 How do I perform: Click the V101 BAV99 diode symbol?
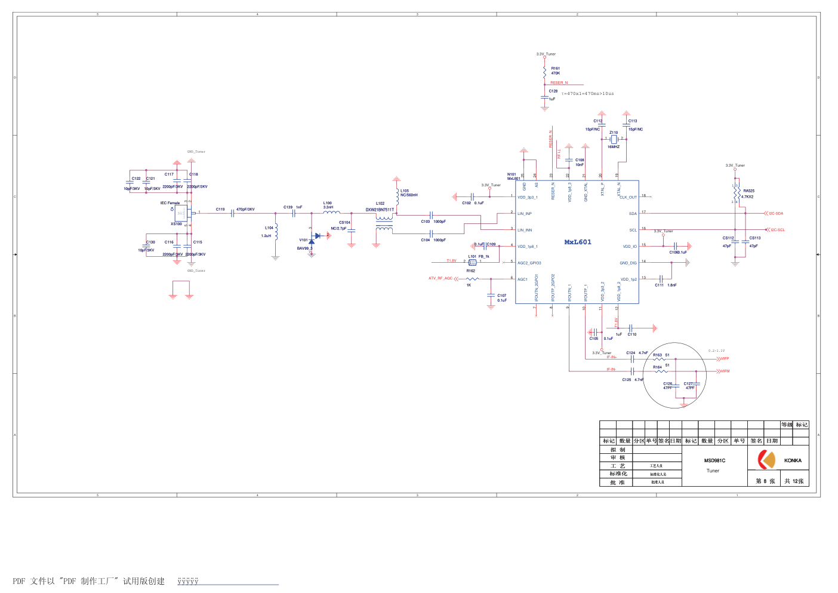(312, 241)
